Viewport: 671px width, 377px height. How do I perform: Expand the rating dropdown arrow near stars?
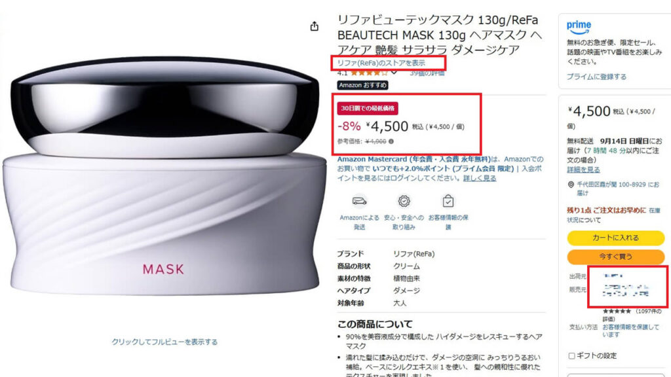pos(394,73)
